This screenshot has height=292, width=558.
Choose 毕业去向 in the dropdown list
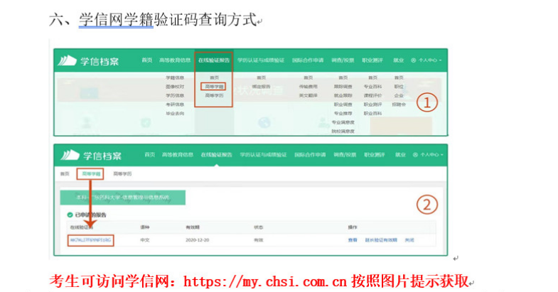tap(175, 113)
